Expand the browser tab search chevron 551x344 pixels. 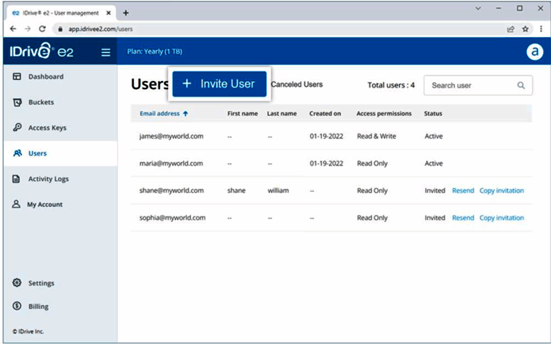[478, 9]
